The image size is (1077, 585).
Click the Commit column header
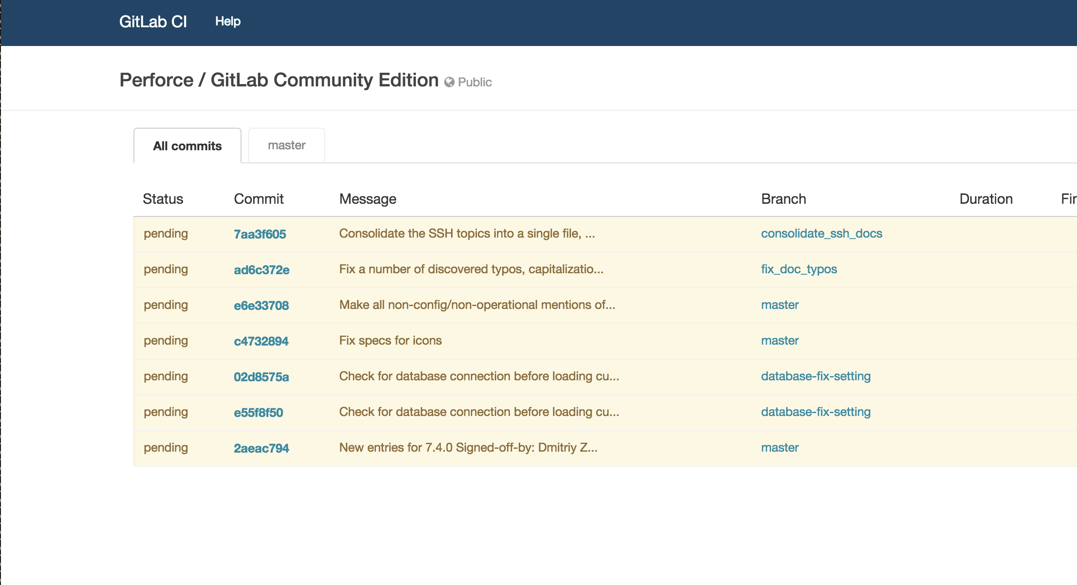click(259, 199)
